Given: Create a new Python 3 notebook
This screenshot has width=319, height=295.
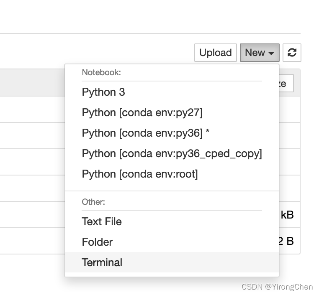Looking at the screenshot, I should coord(103,92).
